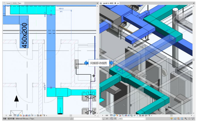Reveal hidden elements lightbulb in 3D view
Screen dimensions: 199x123
click(x=137, y=115)
